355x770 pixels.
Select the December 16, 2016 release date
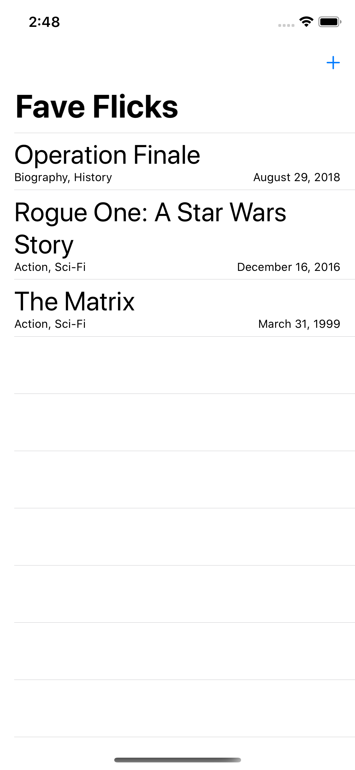[288, 267]
